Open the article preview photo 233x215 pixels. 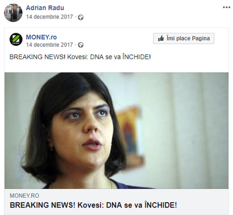tap(116, 130)
